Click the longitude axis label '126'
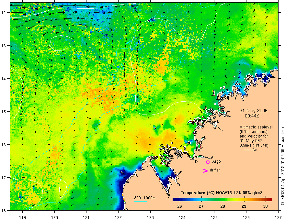Viewport: 285px width, 220px height. [246, 217]
